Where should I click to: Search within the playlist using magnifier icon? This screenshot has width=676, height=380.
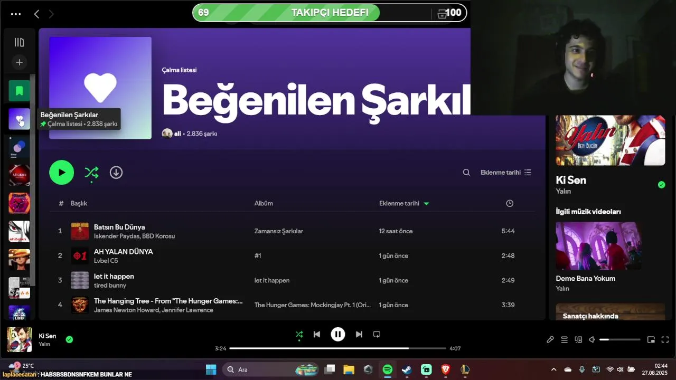click(466, 173)
